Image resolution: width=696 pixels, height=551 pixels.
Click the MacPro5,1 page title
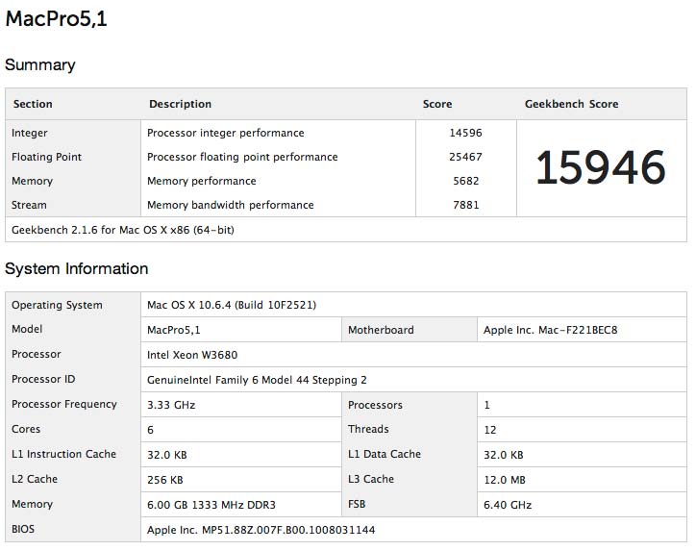[56, 19]
